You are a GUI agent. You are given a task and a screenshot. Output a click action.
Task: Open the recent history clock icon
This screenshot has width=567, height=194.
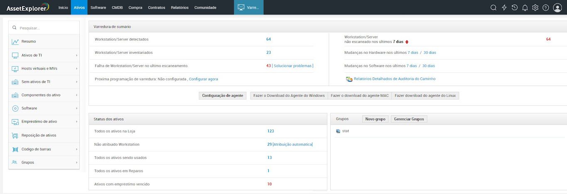(515, 7)
